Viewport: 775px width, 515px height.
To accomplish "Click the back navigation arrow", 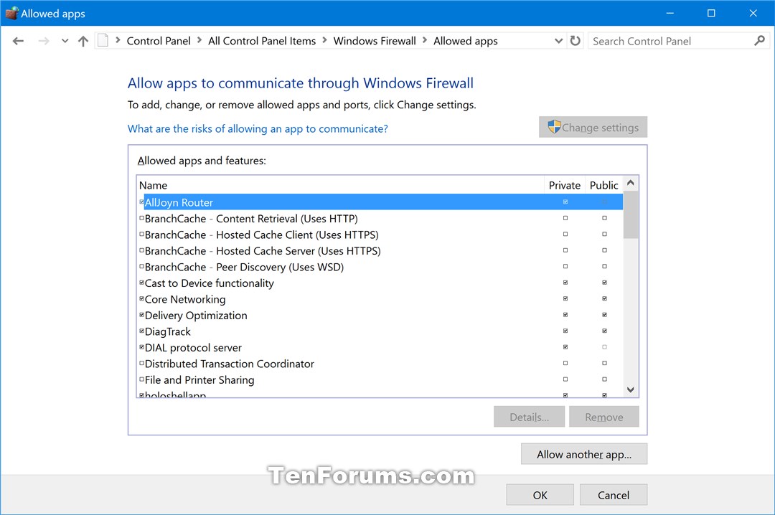I will coord(18,41).
